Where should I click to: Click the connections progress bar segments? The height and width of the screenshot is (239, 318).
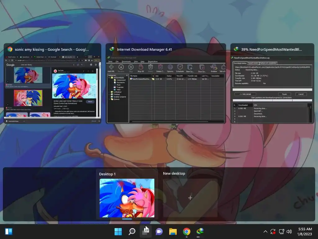point(272,100)
